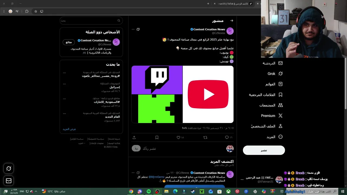This screenshot has width=347, height=195.
Task: Click the share icon on the post
Action: (x=134, y=138)
